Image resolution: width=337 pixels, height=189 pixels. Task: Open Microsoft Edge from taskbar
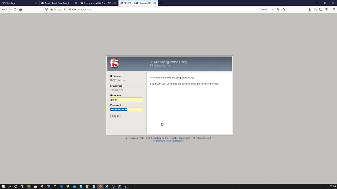click(x=61, y=186)
